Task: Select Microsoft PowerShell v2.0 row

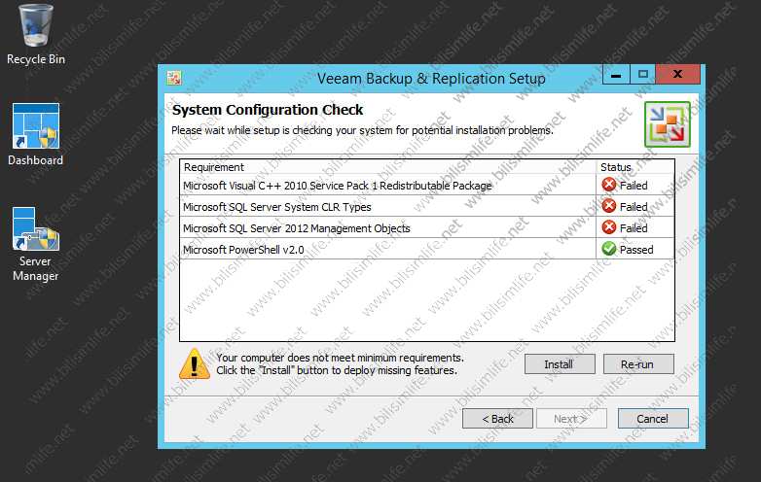Action: [x=427, y=249]
